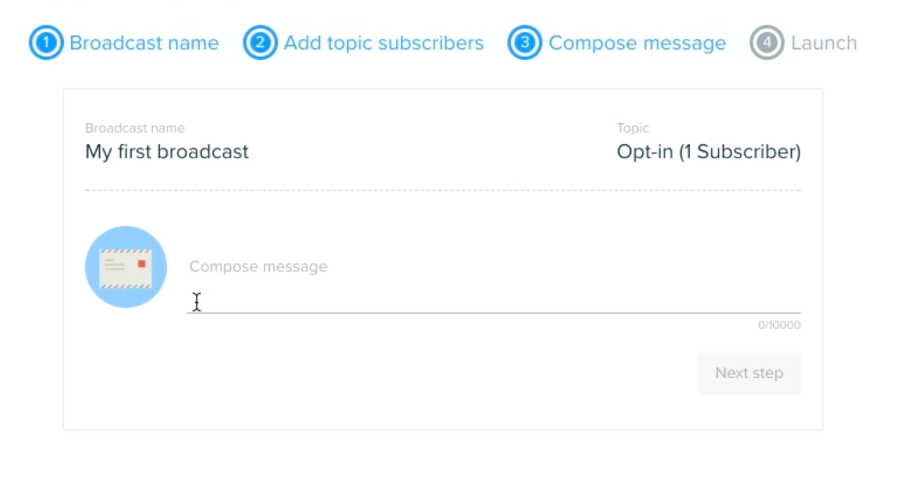Click the Next step button
Screen dimensions: 897x477
pyautogui.click(x=749, y=373)
